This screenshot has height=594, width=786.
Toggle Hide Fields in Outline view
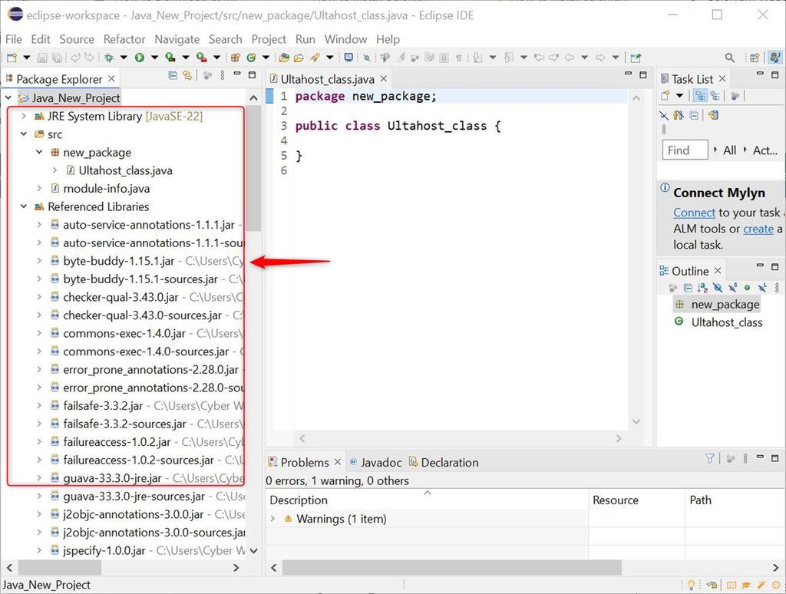[x=718, y=288]
